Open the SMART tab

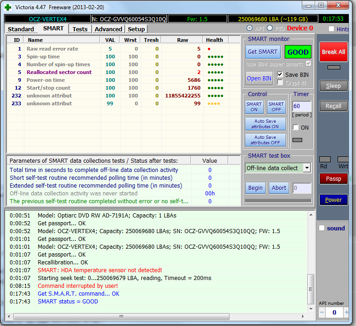click(53, 29)
